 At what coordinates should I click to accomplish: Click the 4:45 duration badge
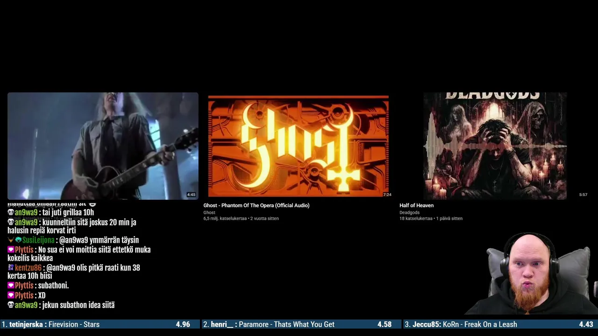[x=191, y=195]
